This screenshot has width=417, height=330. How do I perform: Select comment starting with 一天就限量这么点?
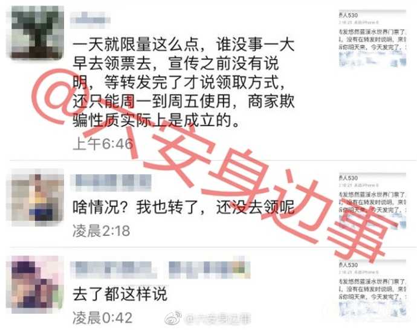pyautogui.click(x=184, y=83)
